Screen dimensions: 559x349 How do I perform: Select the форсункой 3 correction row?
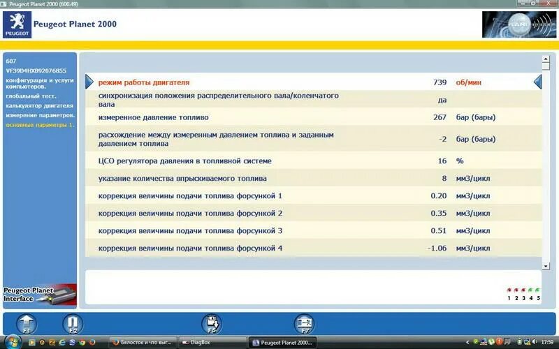pos(313,231)
